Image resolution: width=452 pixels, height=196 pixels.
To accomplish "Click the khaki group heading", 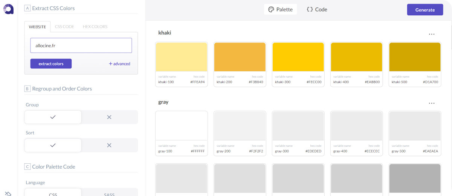I will [x=165, y=33].
